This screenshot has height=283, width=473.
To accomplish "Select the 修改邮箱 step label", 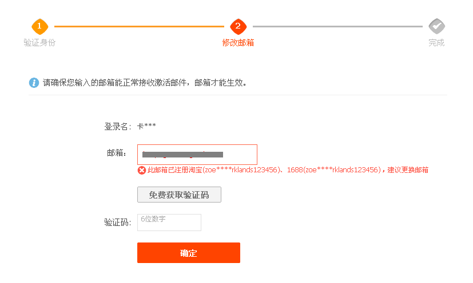I will click(238, 43).
